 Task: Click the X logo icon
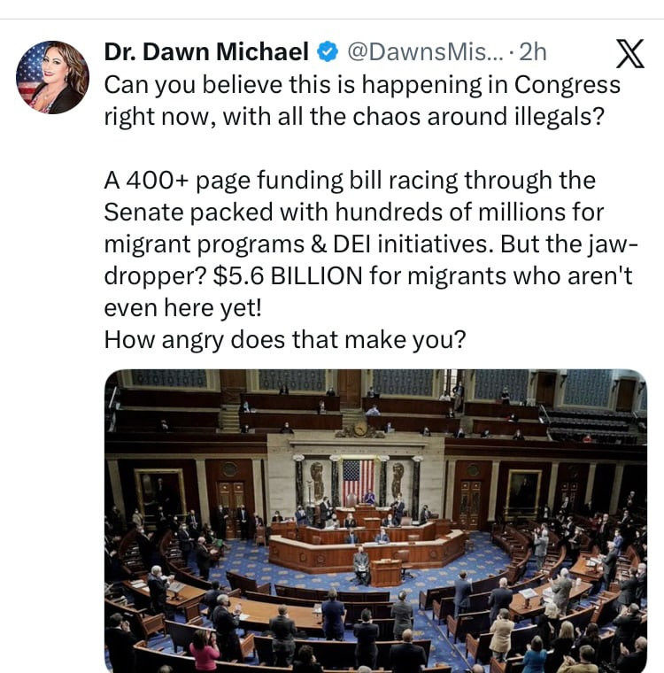(x=629, y=53)
